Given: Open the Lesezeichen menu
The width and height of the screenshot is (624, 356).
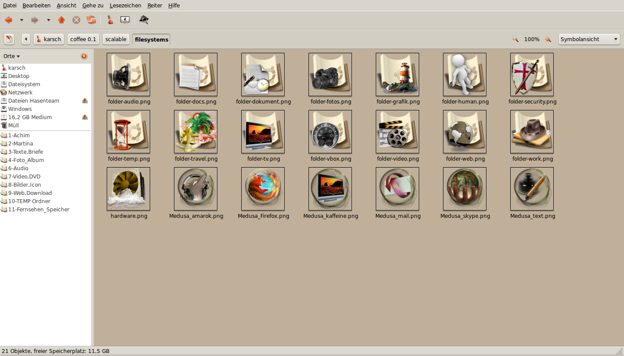Looking at the screenshot, I should (125, 6).
